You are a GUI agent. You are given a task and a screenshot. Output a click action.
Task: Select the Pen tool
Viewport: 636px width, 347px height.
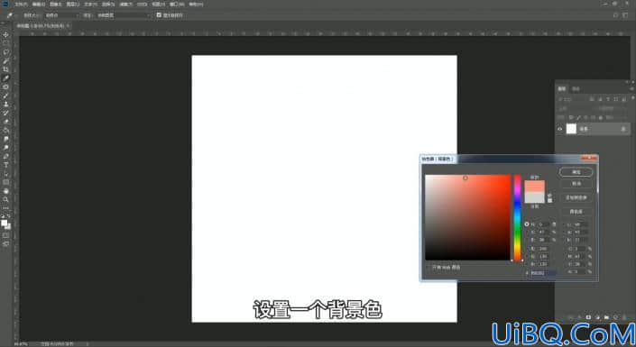click(x=5, y=157)
